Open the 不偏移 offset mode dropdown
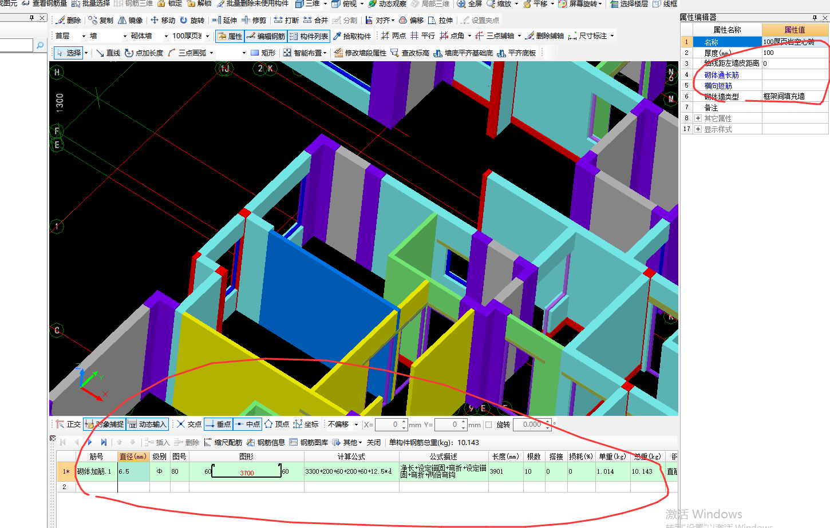This screenshot has height=528, width=830. [356, 424]
